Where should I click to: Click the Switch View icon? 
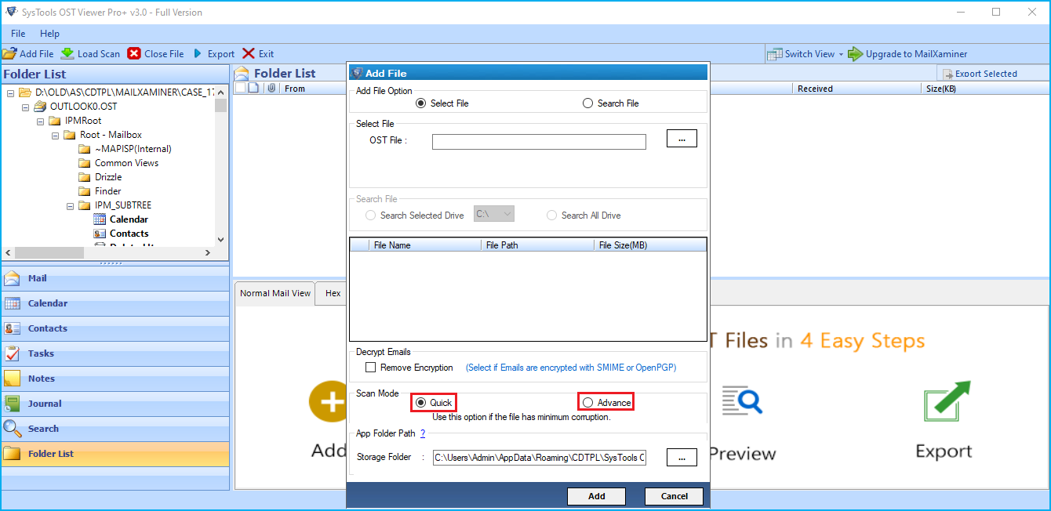coord(775,54)
